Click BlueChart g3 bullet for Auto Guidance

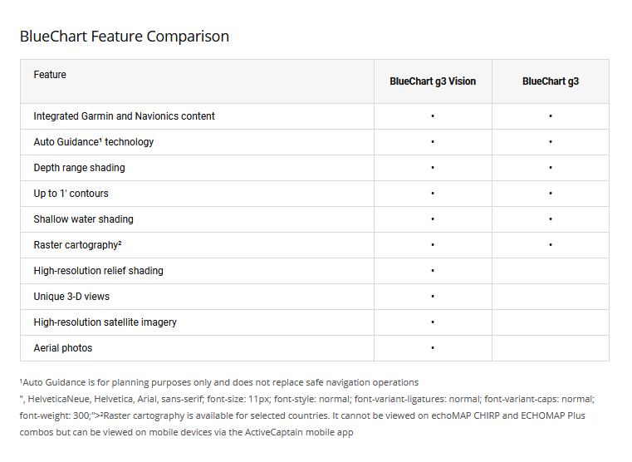(x=551, y=142)
